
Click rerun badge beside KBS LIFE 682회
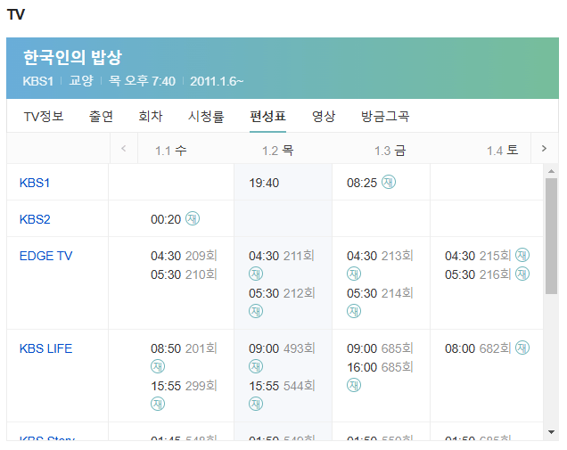522,348
